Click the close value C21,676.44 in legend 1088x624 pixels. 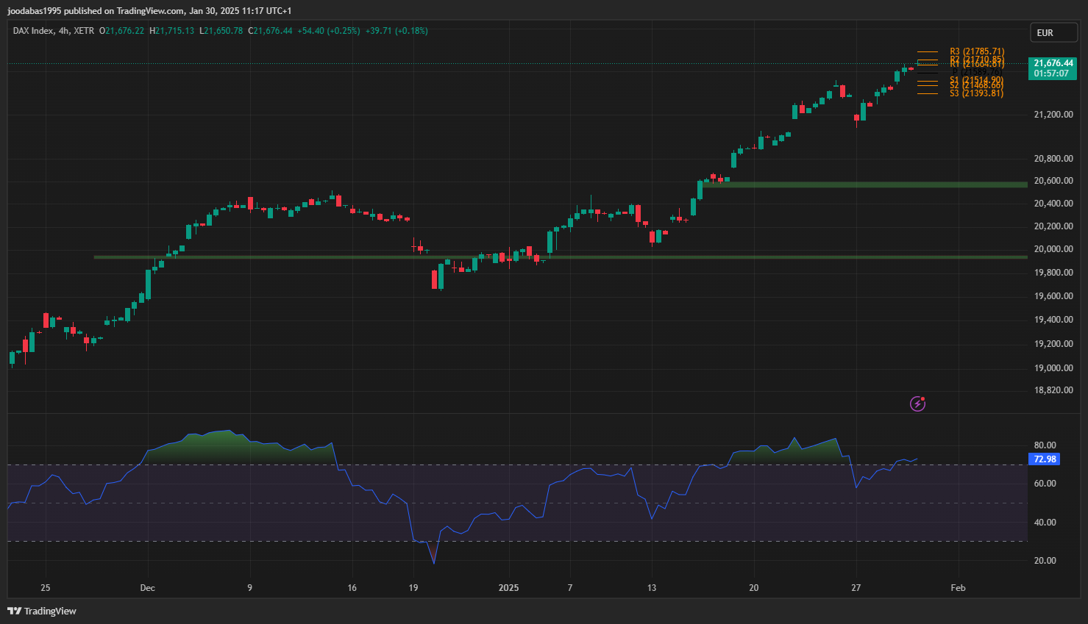click(x=270, y=31)
